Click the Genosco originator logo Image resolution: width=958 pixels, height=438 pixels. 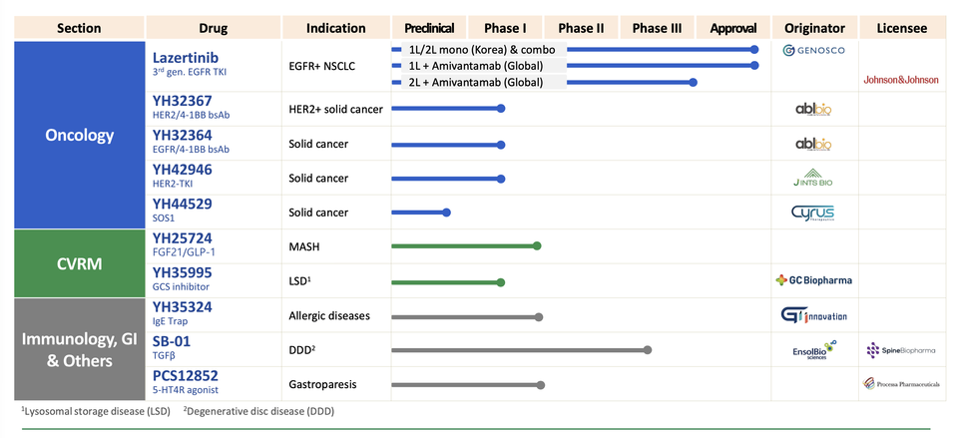[814, 50]
